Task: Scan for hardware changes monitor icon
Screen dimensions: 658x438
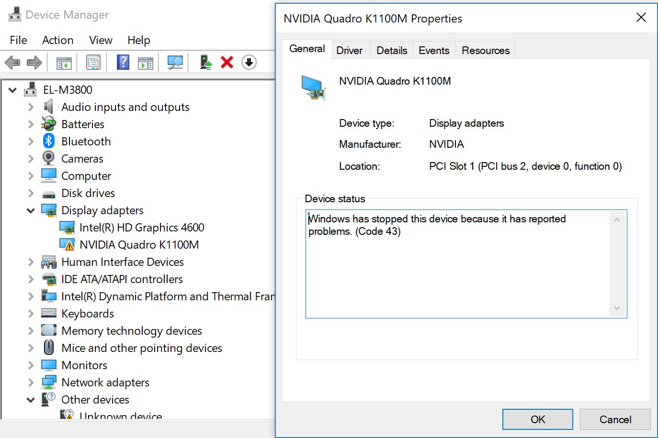Action: click(175, 62)
